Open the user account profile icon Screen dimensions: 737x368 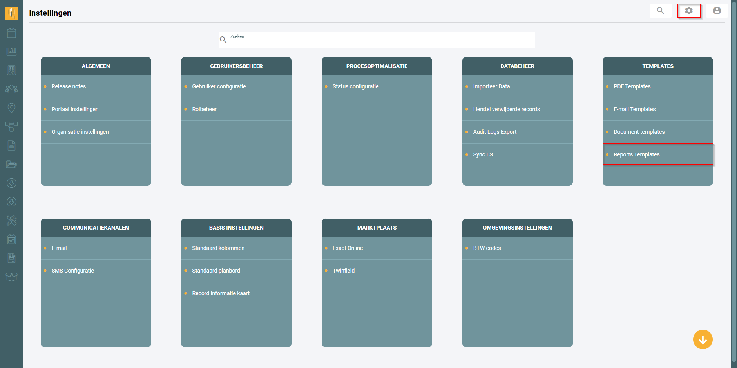point(717,11)
